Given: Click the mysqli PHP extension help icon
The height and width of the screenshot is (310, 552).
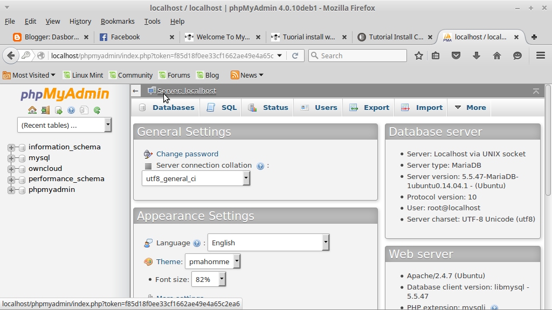Looking at the screenshot, I should [x=494, y=307].
